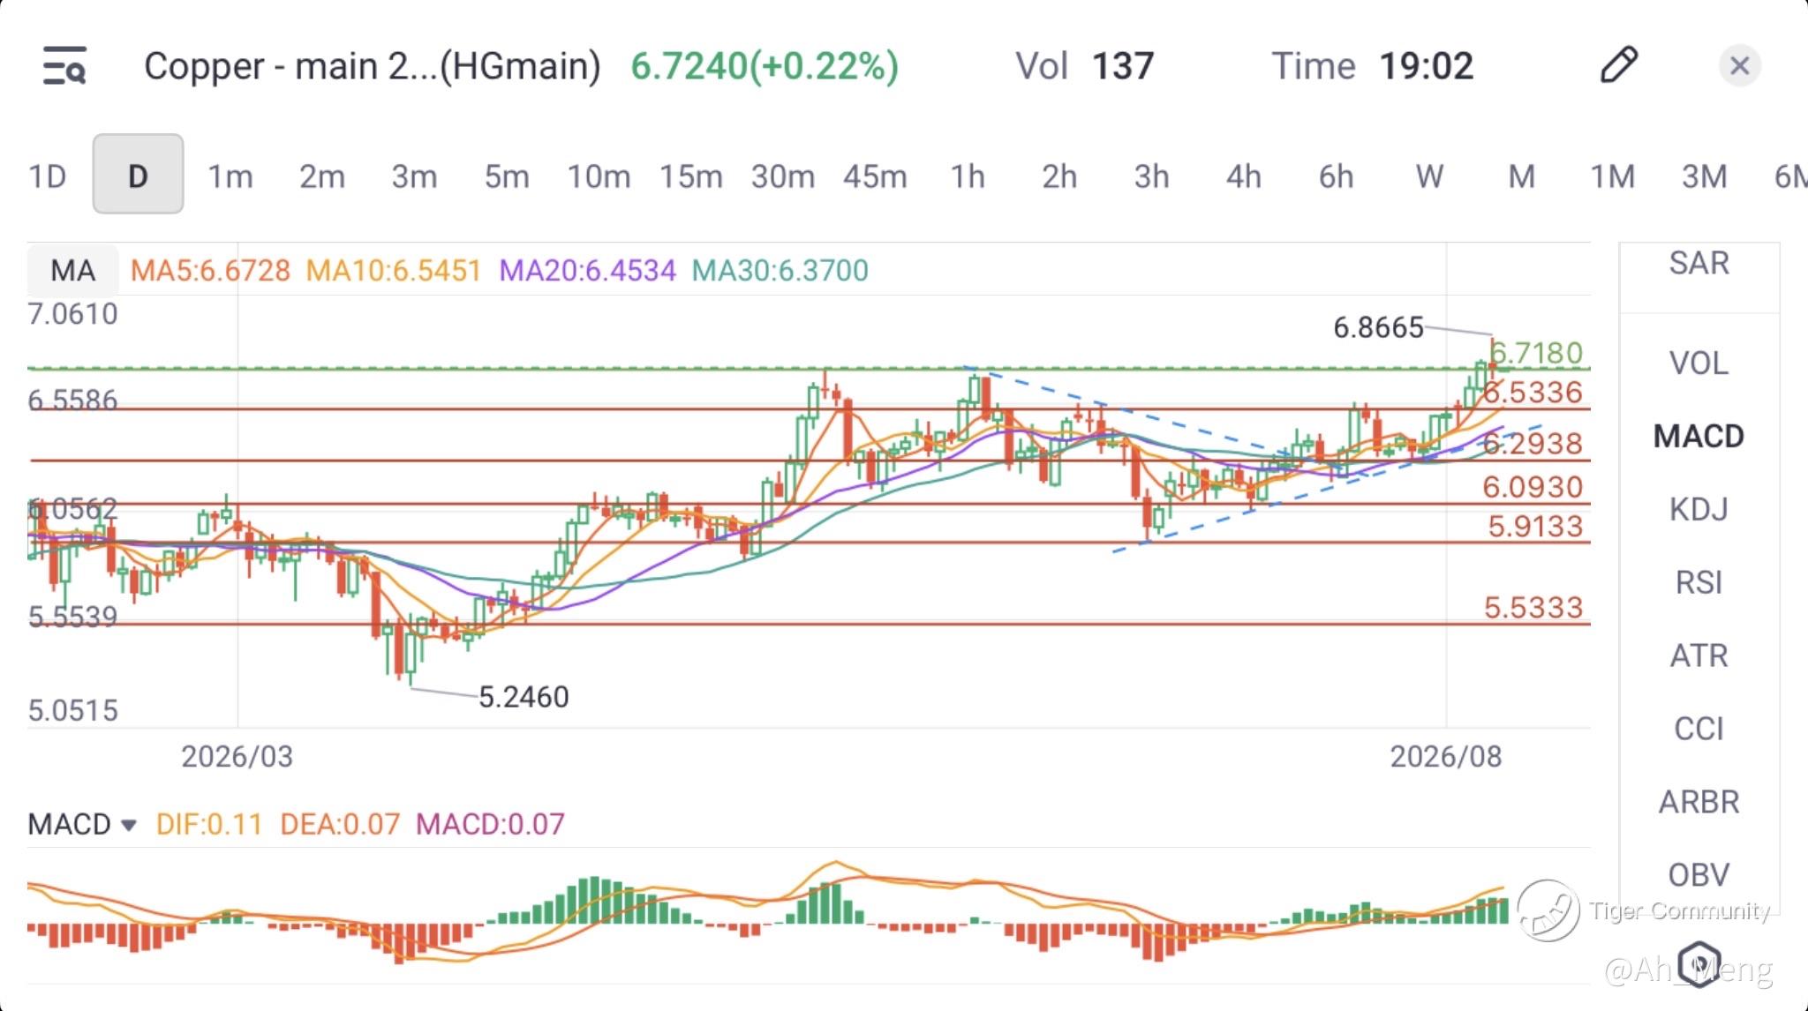Tap the 2026/08 date axis label

(1446, 756)
